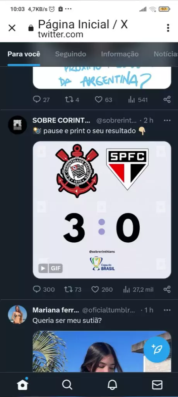Switch to the Seguindo tab
178x397 pixels.
click(70, 54)
